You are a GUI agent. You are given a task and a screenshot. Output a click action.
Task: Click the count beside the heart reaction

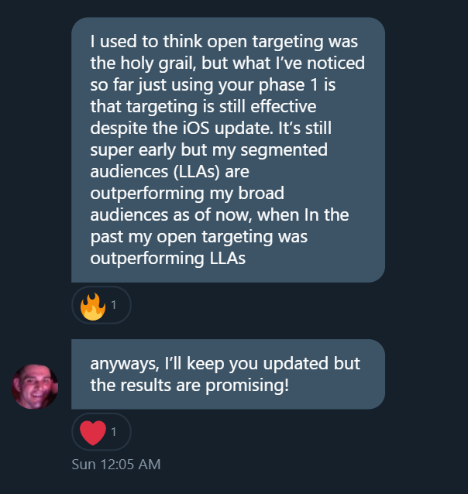(x=114, y=432)
